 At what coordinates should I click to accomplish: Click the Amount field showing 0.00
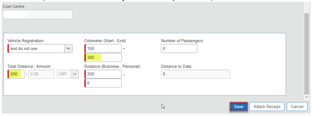click(x=42, y=74)
